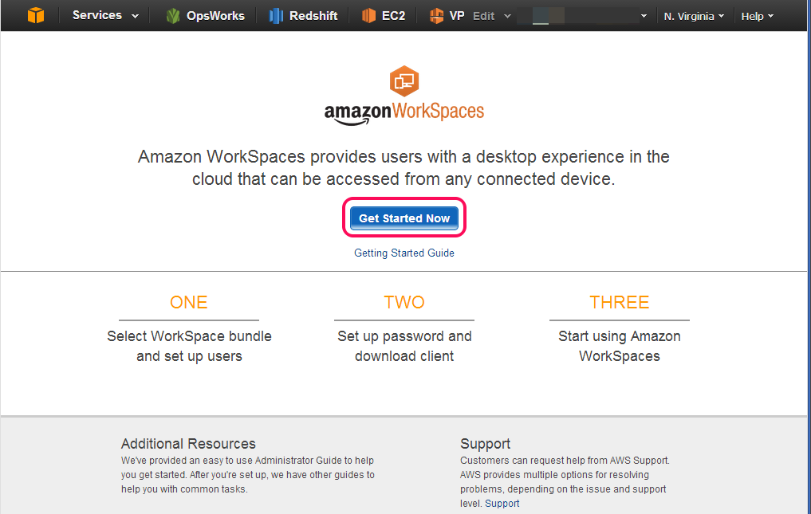The width and height of the screenshot is (811, 514).
Task: Follow the Support link in footer
Action: click(502, 503)
